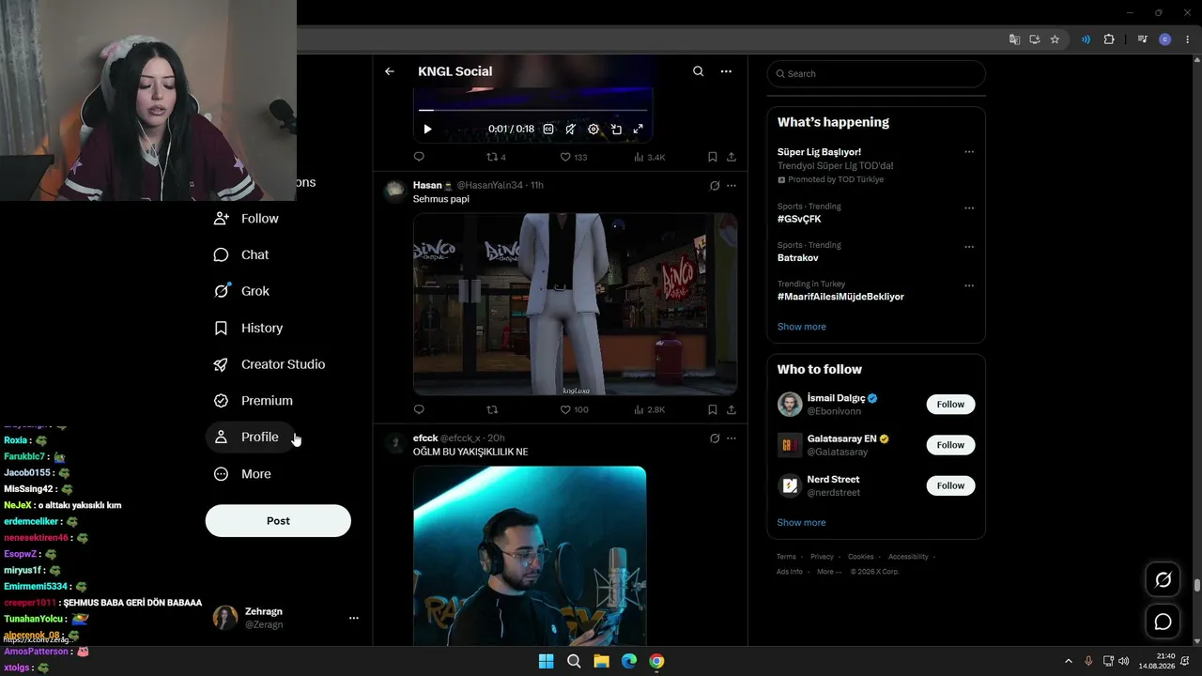Go back from KNGL Social page
1202x676 pixels.
[x=390, y=71]
